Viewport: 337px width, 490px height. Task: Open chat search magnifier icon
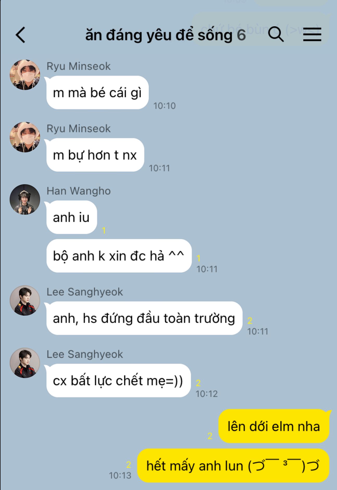pos(276,34)
